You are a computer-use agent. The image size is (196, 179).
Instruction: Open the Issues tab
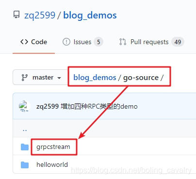pos(82,42)
